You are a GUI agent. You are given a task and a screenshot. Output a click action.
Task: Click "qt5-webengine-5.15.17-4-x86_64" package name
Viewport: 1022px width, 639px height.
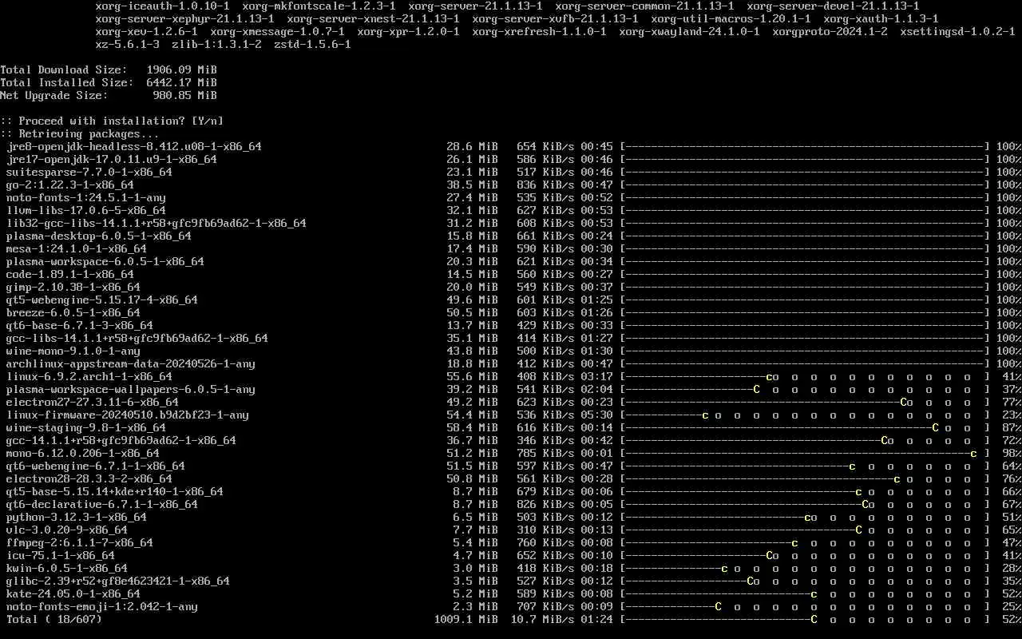(102, 300)
